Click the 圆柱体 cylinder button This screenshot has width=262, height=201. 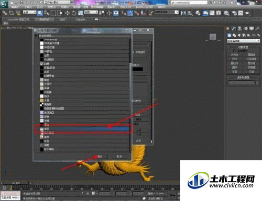(x=235, y=63)
